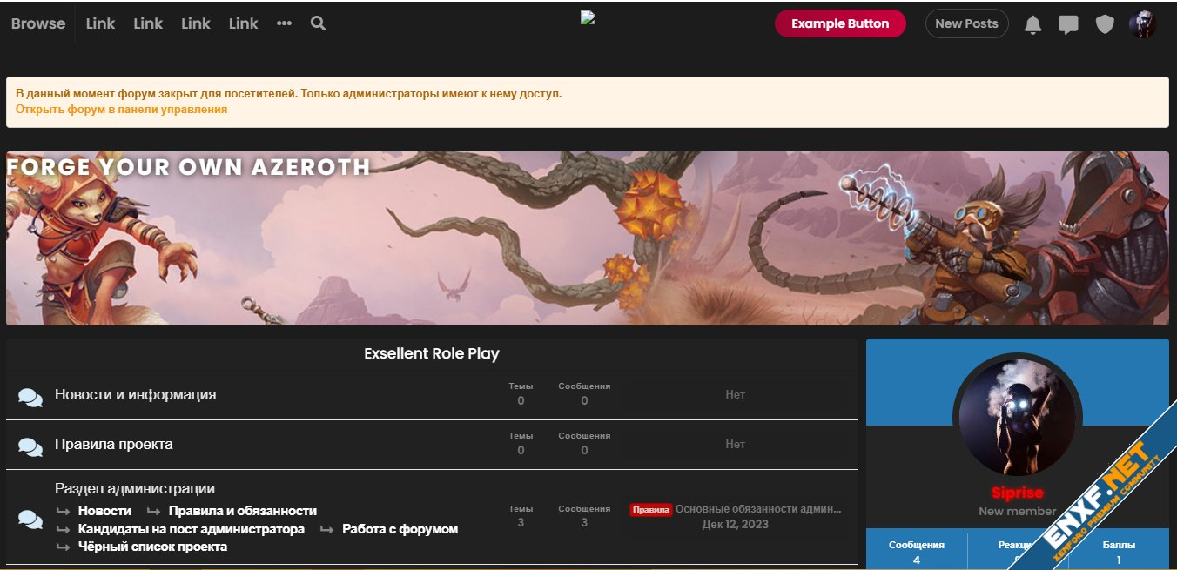1177x570 pixels.
Task: Open Чёрный список проекта subforum
Action: tap(152, 547)
